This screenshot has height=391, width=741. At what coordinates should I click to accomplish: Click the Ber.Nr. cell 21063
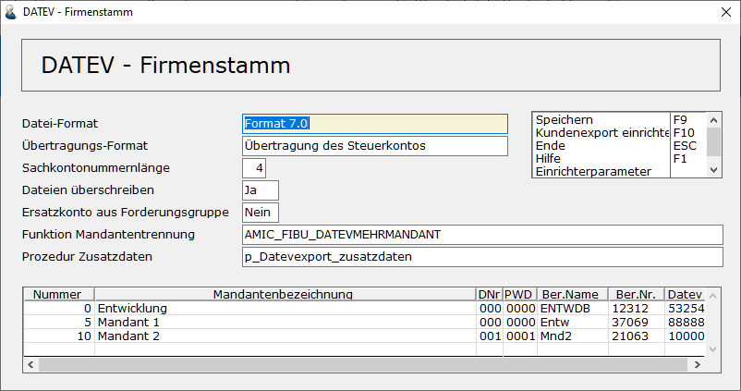click(636, 336)
